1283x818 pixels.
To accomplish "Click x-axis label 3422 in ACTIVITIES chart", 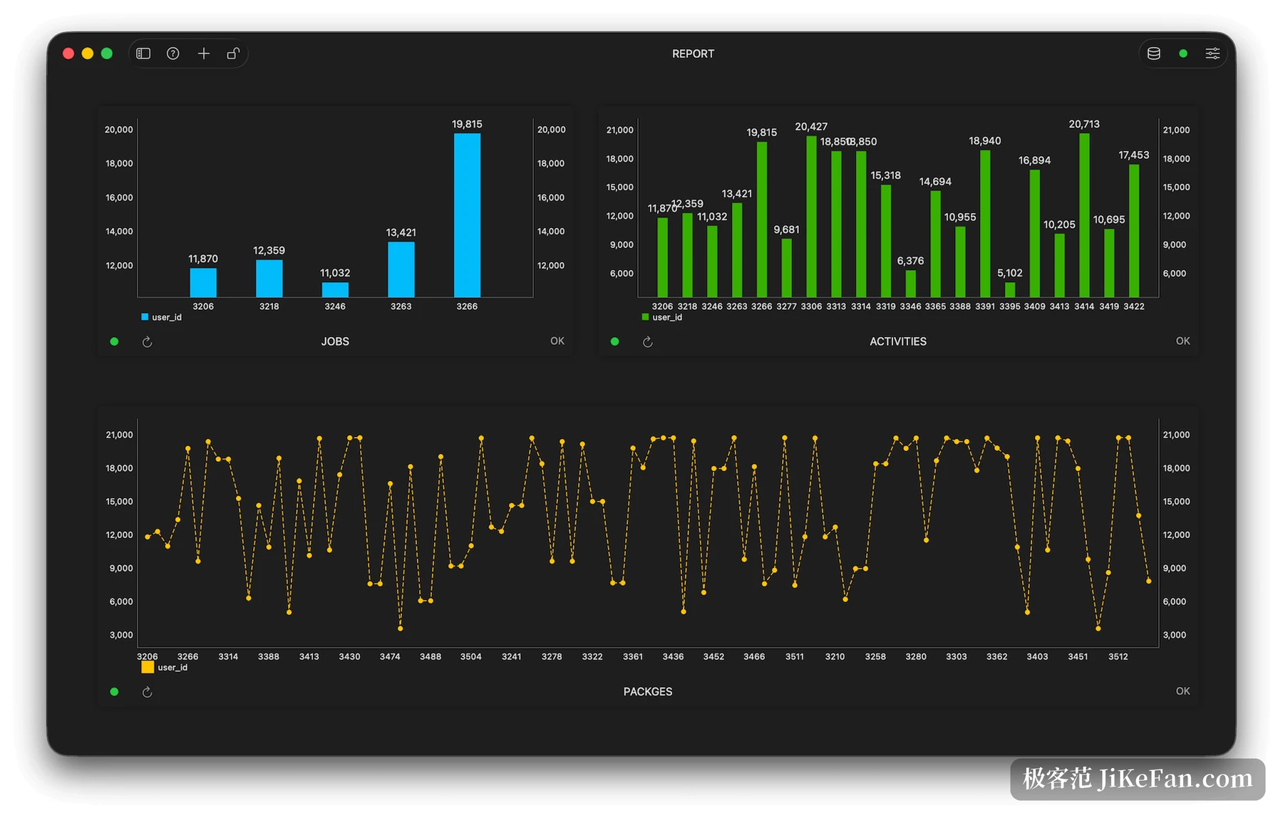I will click(1134, 306).
